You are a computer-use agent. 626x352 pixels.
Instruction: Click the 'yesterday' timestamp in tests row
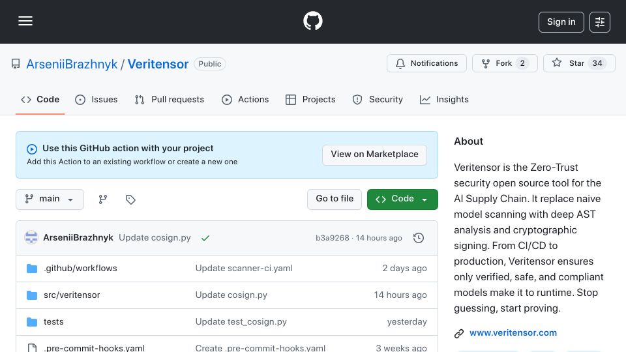[x=407, y=321]
